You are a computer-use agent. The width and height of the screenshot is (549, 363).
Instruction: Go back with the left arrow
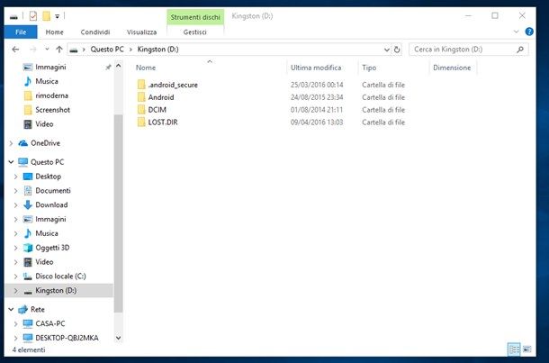[x=15, y=50]
